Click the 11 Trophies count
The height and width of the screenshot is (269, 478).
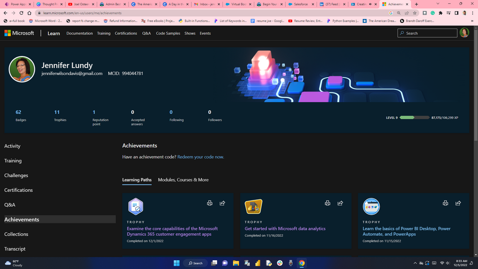57,112
